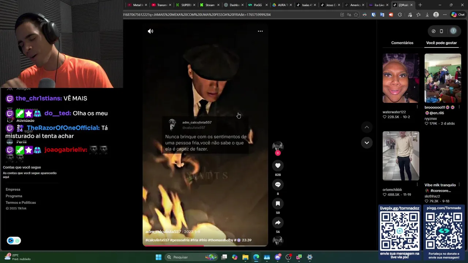Switch to iLu Live browser tab
Screen dimensions: 468x263
click(x=378, y=5)
